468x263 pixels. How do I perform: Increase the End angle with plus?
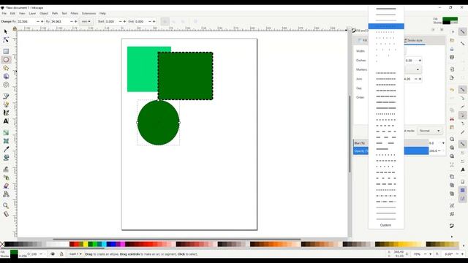154,21
